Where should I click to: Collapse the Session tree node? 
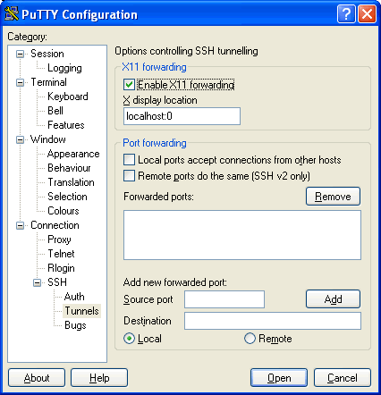tap(20, 54)
